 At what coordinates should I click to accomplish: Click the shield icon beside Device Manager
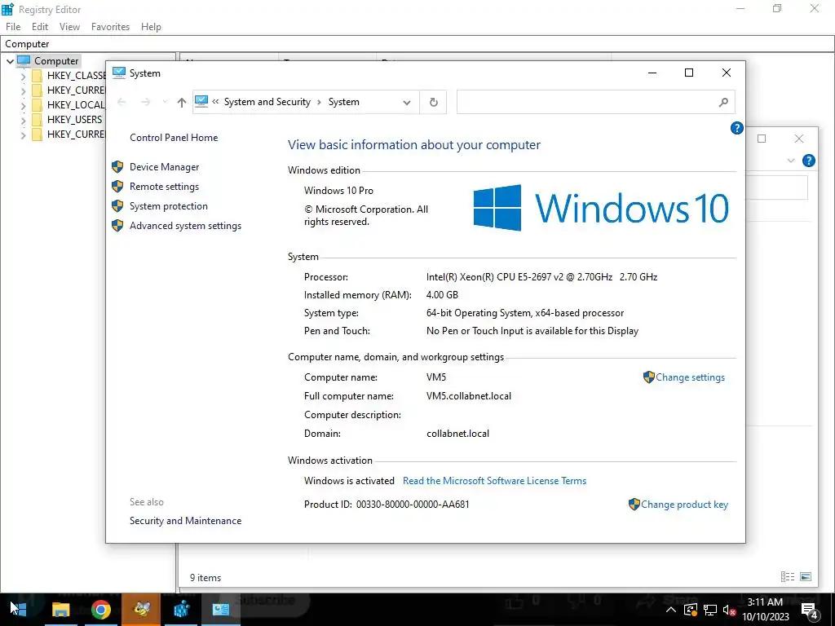coord(117,167)
